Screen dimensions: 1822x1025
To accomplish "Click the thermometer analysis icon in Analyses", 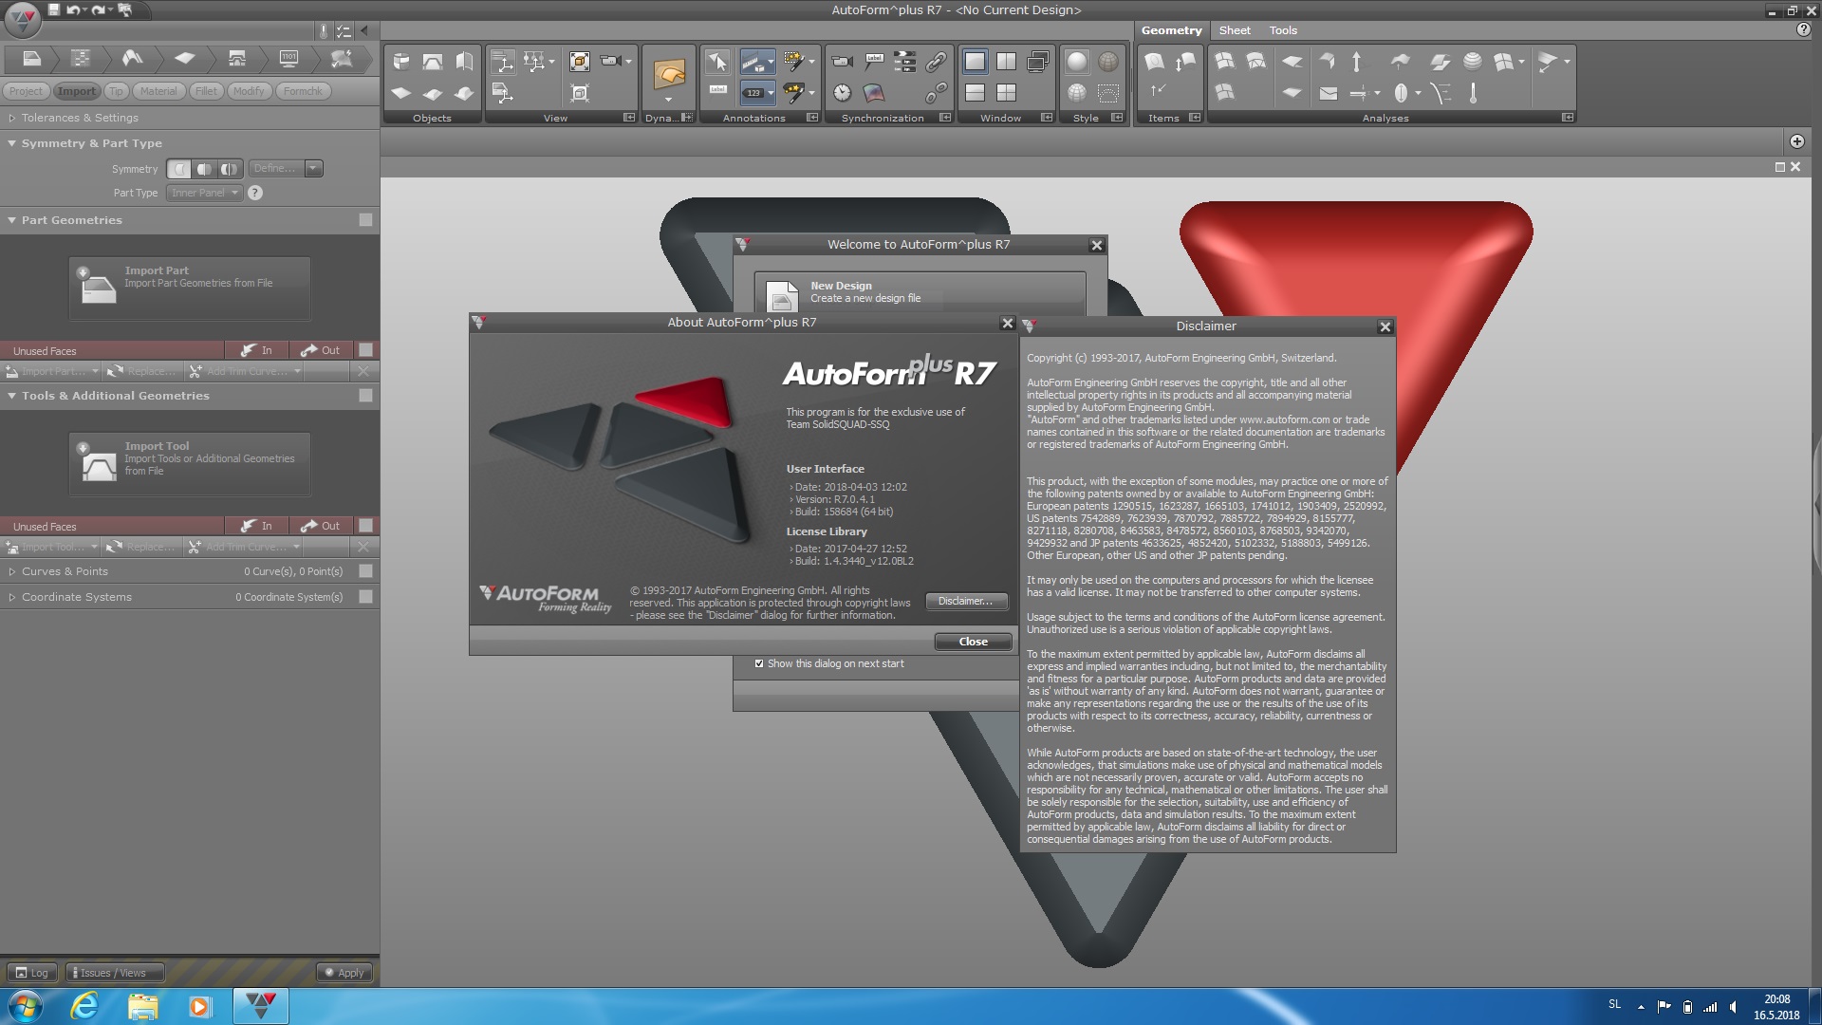I will [x=1473, y=93].
